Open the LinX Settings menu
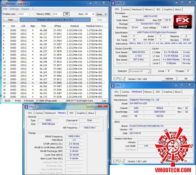 tap(14, 9)
